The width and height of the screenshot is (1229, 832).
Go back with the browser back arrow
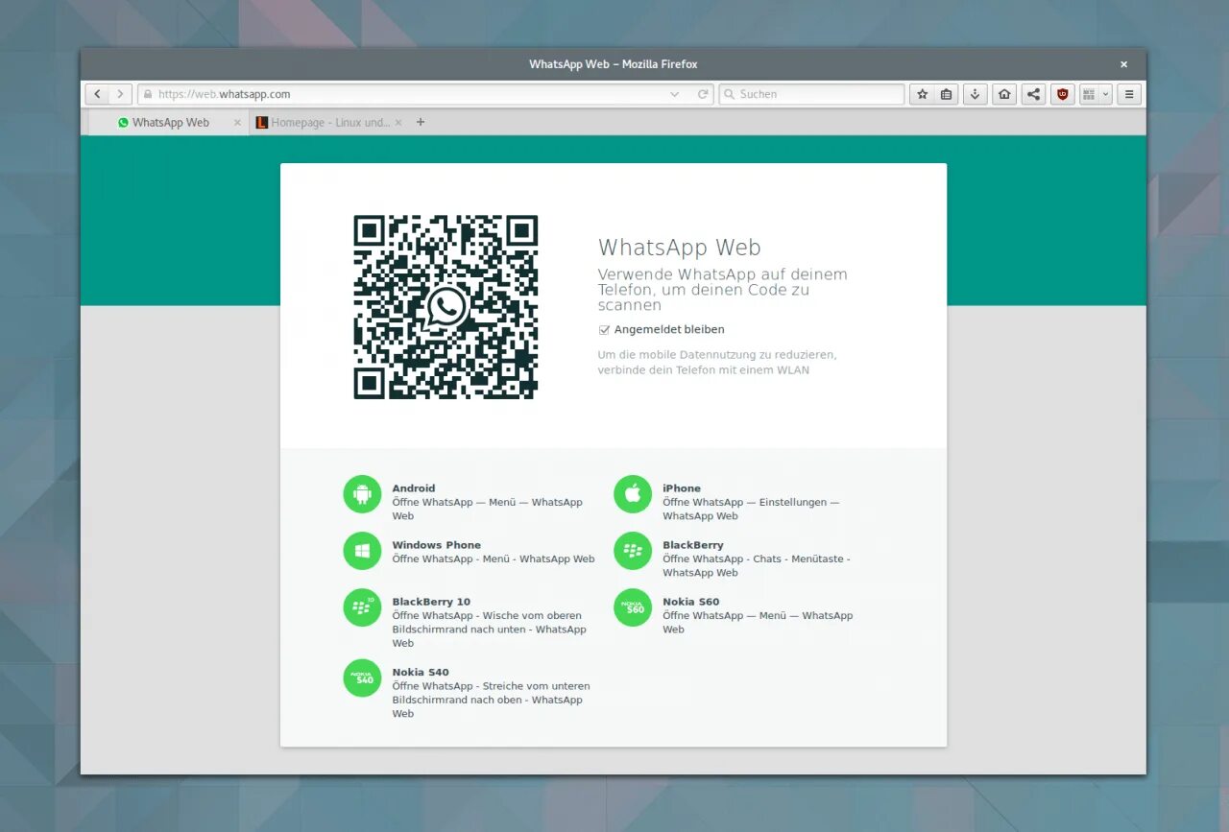(x=97, y=94)
